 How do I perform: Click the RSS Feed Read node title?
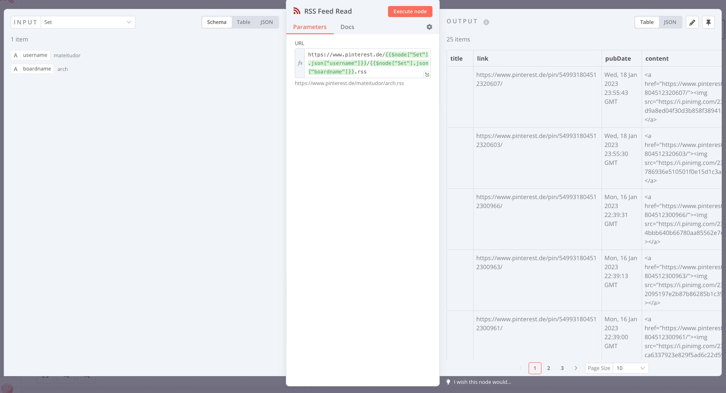pos(328,11)
